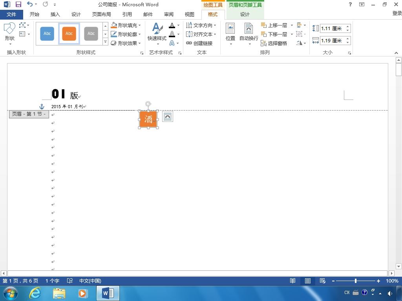Open the File (文件) tab
Screen dimensions: 402x301
tap(11, 15)
